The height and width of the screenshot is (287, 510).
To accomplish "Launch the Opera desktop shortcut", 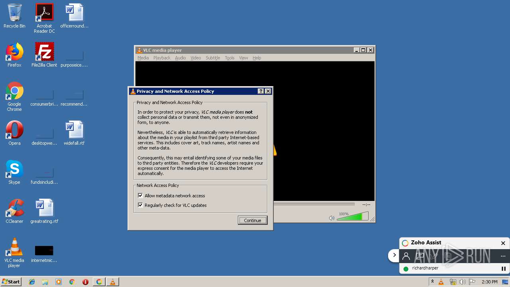I will click(x=14, y=133).
